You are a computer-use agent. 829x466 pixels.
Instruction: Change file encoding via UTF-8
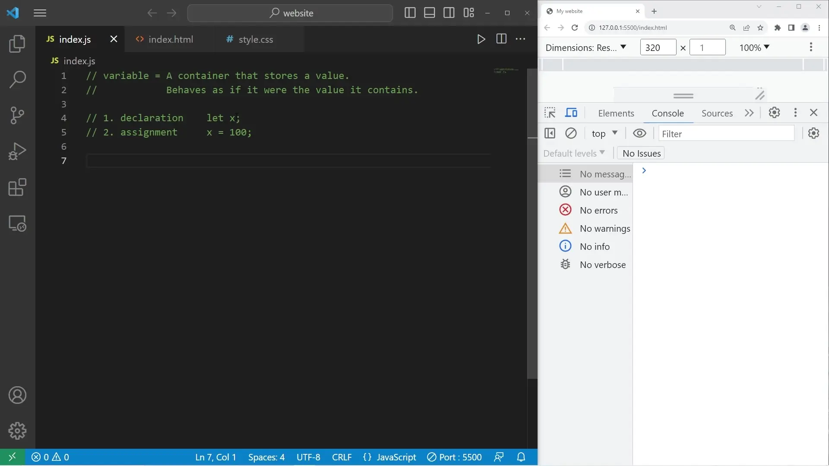(x=308, y=457)
